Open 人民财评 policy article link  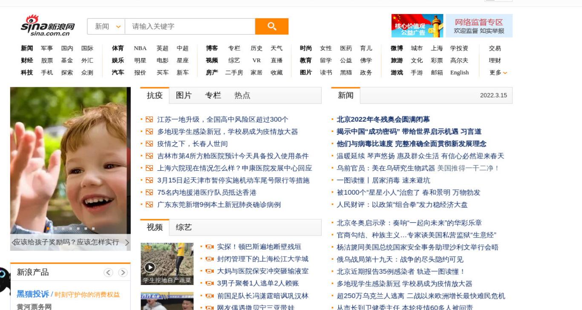pos(402,205)
